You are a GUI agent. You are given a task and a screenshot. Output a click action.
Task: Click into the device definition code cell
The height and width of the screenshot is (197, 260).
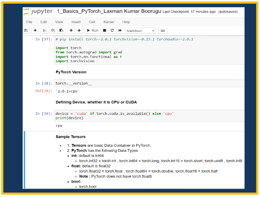(149, 116)
